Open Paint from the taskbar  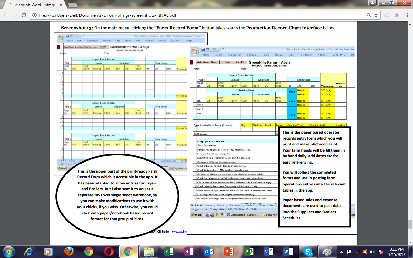(327, 252)
